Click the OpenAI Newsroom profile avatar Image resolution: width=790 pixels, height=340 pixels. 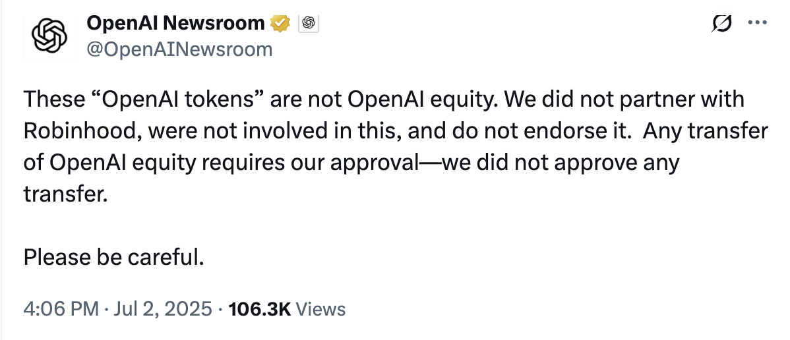[x=50, y=36]
